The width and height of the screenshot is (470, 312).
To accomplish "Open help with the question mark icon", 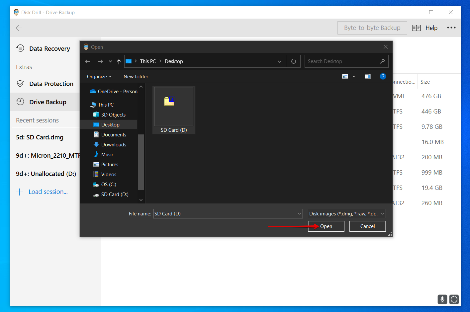I will [x=383, y=77].
